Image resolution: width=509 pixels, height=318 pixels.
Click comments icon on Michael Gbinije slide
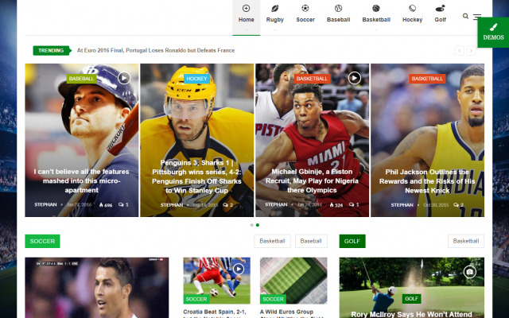point(352,205)
